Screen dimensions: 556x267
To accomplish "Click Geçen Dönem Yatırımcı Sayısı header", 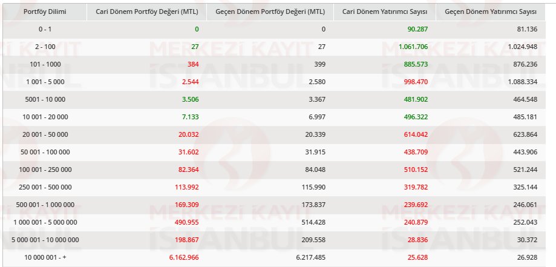I will [x=491, y=12].
